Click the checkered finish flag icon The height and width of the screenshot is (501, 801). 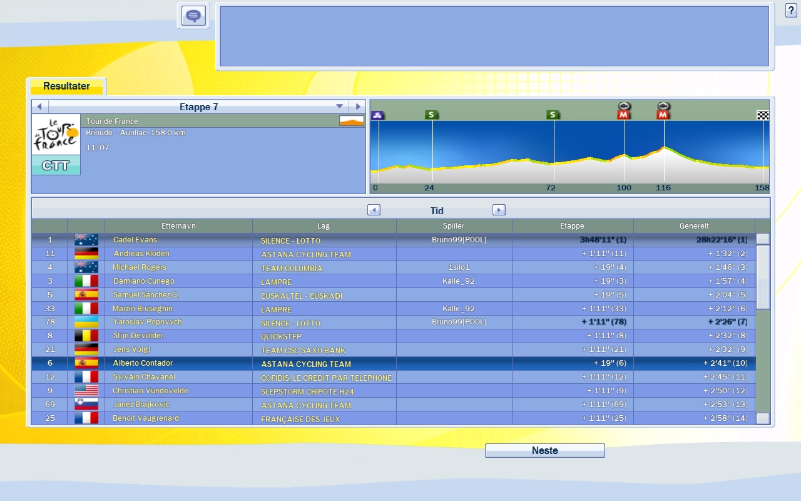[x=763, y=115]
